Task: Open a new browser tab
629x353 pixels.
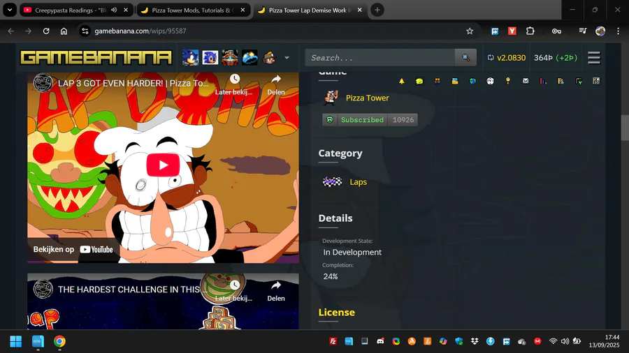Action: 377,10
